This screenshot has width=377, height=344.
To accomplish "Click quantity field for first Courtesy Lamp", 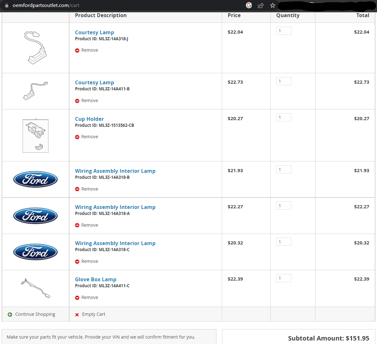I will click(283, 31).
